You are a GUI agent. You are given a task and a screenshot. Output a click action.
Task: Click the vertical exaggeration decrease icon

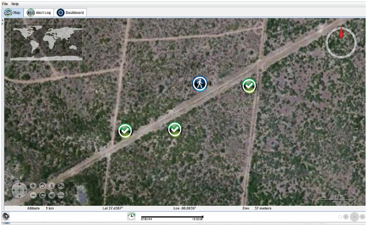pyautogui.click(x=61, y=195)
